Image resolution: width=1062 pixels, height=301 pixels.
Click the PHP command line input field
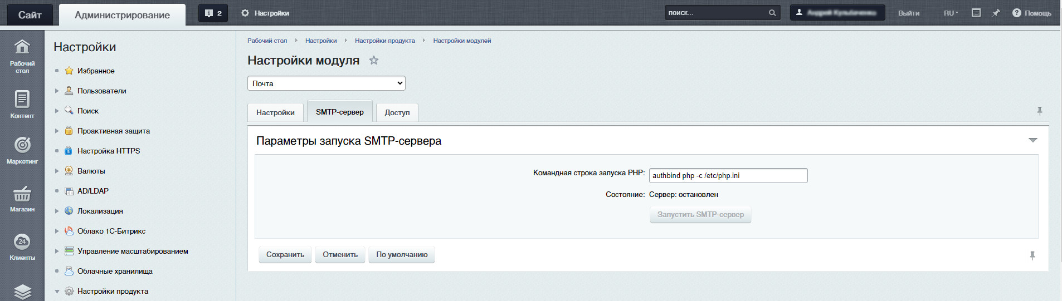pyautogui.click(x=728, y=175)
